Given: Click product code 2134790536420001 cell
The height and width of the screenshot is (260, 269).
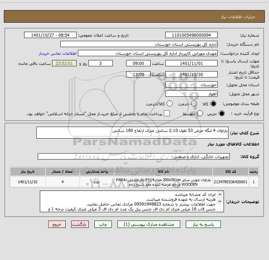Looking at the screenshot, I should coord(231,182).
